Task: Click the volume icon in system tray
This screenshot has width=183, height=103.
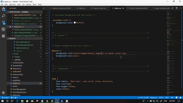Action: coord(157,101)
